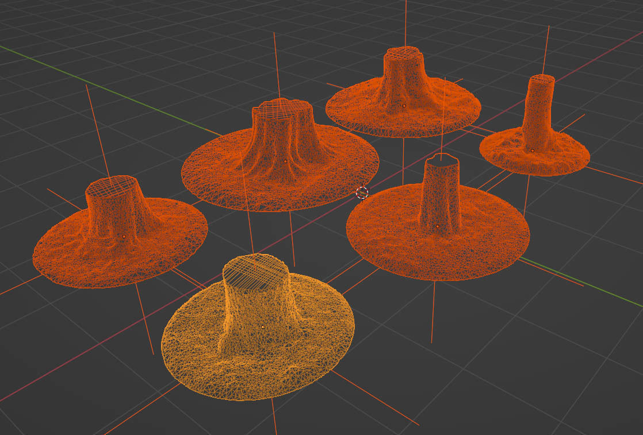Screen dimensions: 643x435
Task: Click the origin dot of the yellow stump
Action: [x=262, y=327]
